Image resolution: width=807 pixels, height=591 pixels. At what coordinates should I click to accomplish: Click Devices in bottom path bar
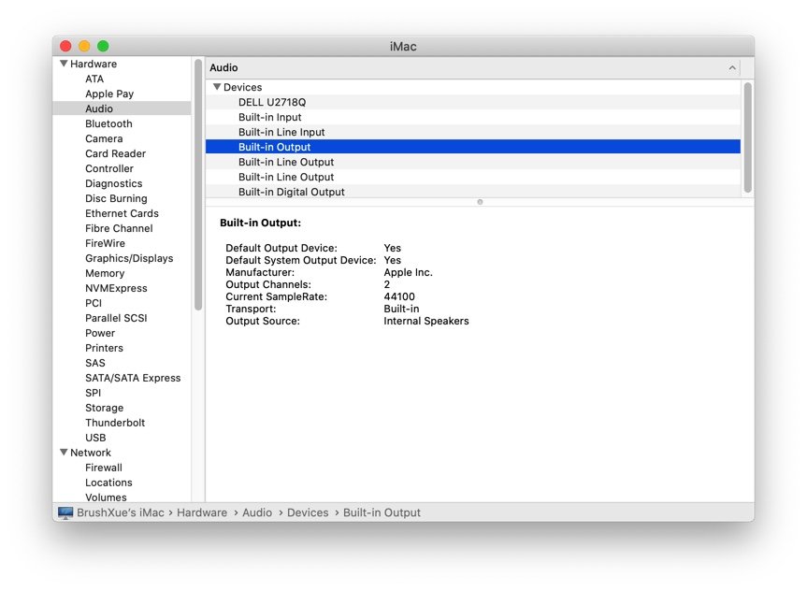point(308,512)
